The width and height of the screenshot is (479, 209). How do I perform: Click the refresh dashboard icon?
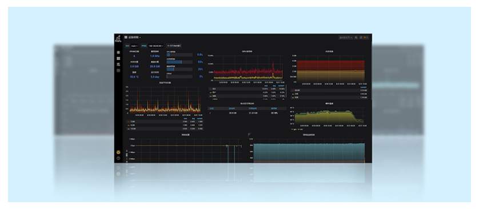click(361, 37)
